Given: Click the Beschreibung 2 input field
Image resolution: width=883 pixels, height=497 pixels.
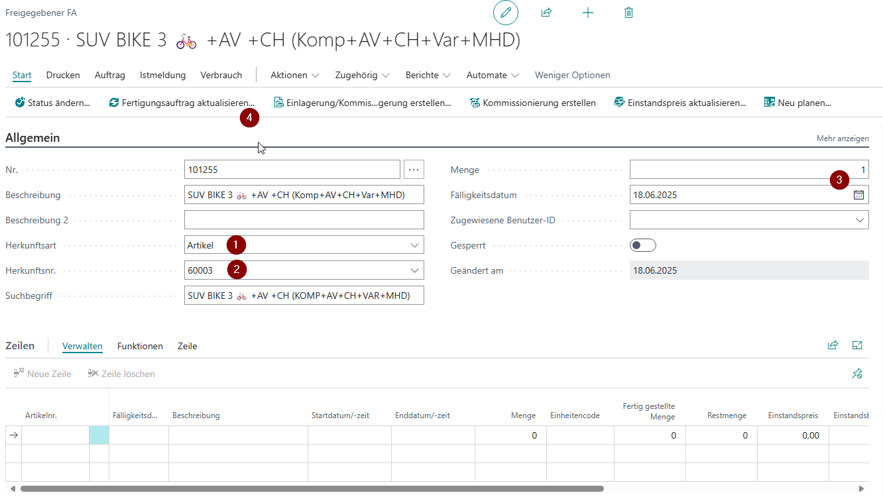Looking at the screenshot, I should click(304, 220).
